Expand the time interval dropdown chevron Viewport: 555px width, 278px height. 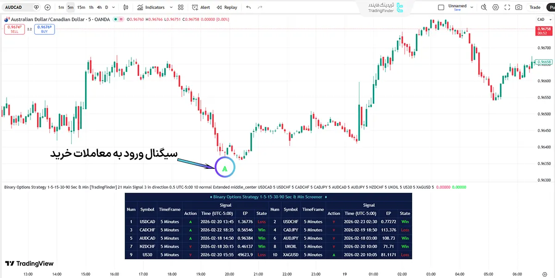[x=114, y=7]
